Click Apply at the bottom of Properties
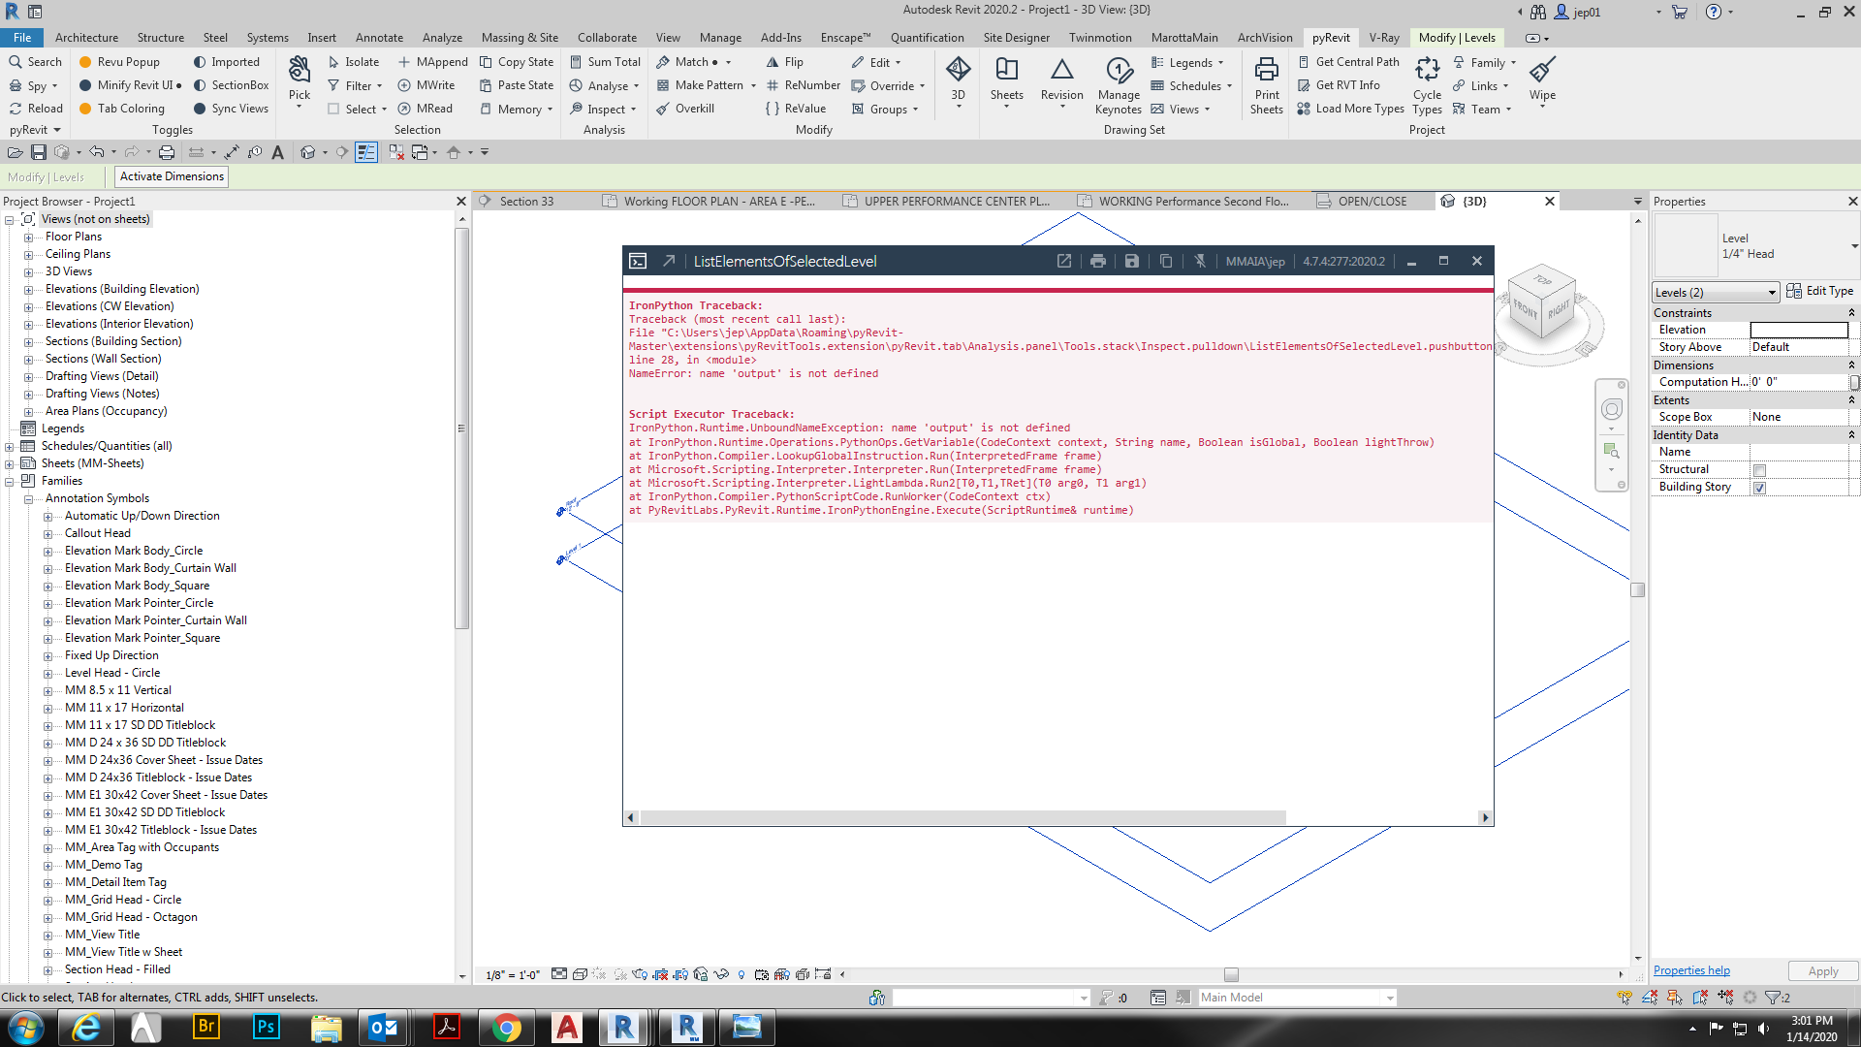 click(1822, 970)
